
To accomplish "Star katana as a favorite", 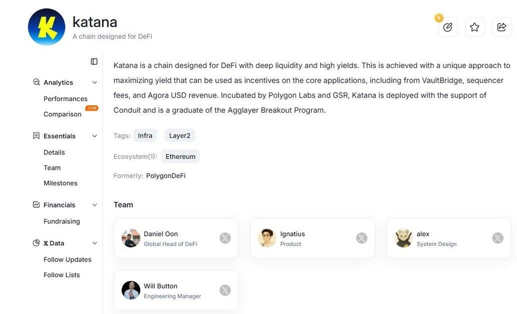I will tap(474, 27).
